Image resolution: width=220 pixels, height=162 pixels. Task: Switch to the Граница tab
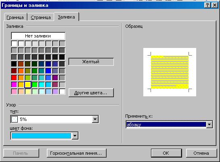[15, 17]
